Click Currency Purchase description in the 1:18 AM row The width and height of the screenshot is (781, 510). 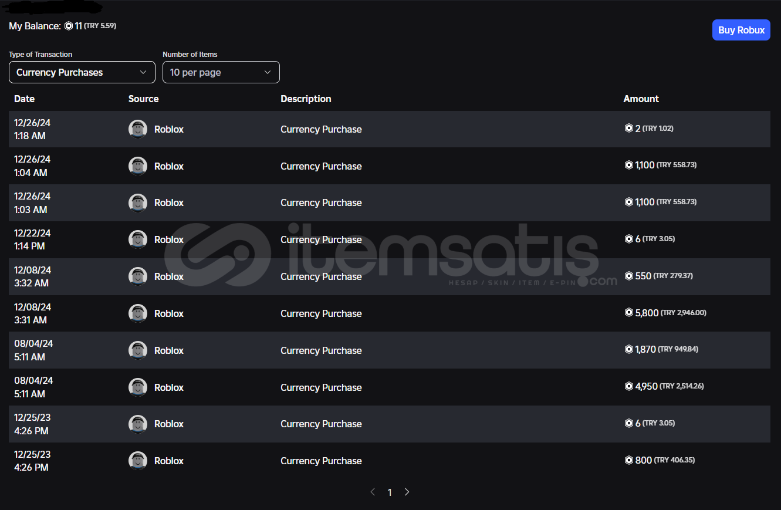(x=321, y=129)
